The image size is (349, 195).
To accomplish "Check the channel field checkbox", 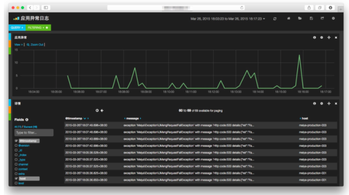I will pyautogui.click(x=16, y=164).
